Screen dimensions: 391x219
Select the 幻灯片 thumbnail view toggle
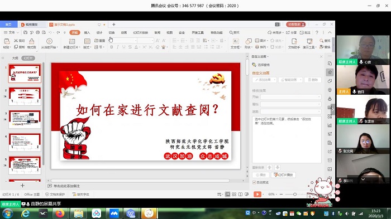click(x=28, y=58)
